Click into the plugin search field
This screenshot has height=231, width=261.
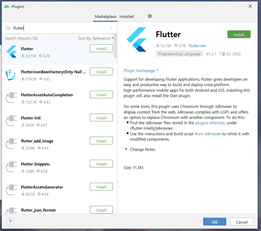point(60,28)
